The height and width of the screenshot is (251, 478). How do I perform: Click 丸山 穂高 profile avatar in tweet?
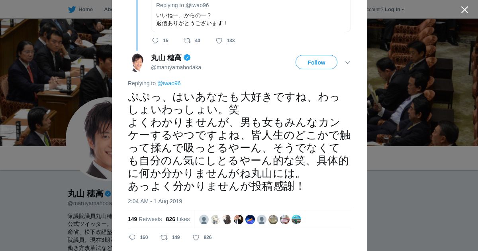point(137,63)
